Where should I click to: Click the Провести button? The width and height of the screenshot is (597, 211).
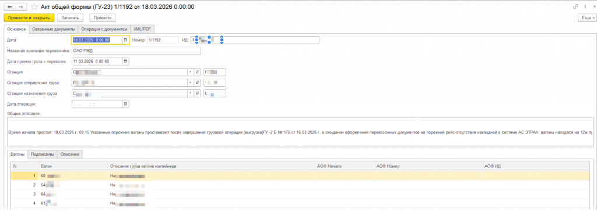[x=103, y=17]
